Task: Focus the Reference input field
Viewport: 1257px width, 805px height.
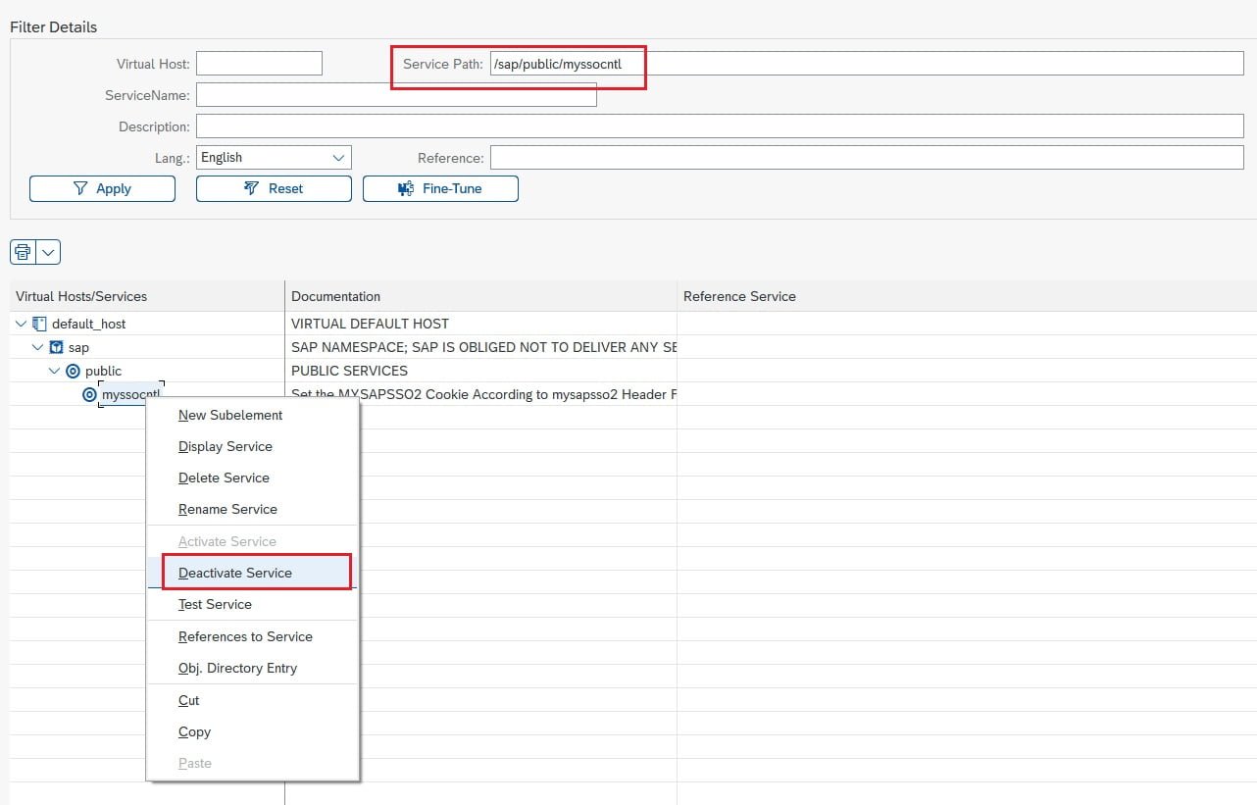Action: point(867,157)
